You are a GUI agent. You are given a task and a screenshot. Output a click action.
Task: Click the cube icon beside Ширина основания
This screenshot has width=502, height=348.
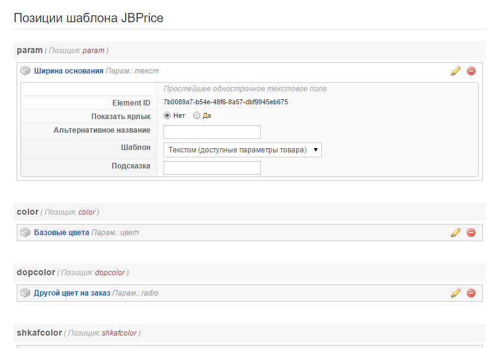tap(25, 70)
